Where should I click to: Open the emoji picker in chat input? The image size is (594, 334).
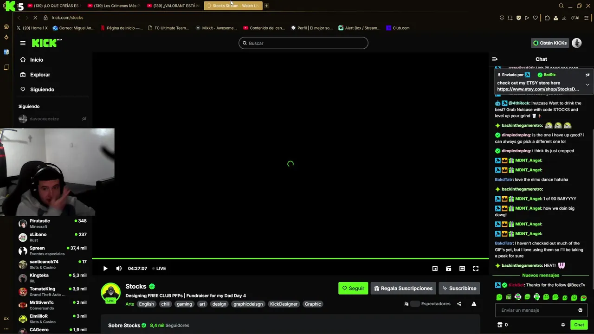(580, 310)
